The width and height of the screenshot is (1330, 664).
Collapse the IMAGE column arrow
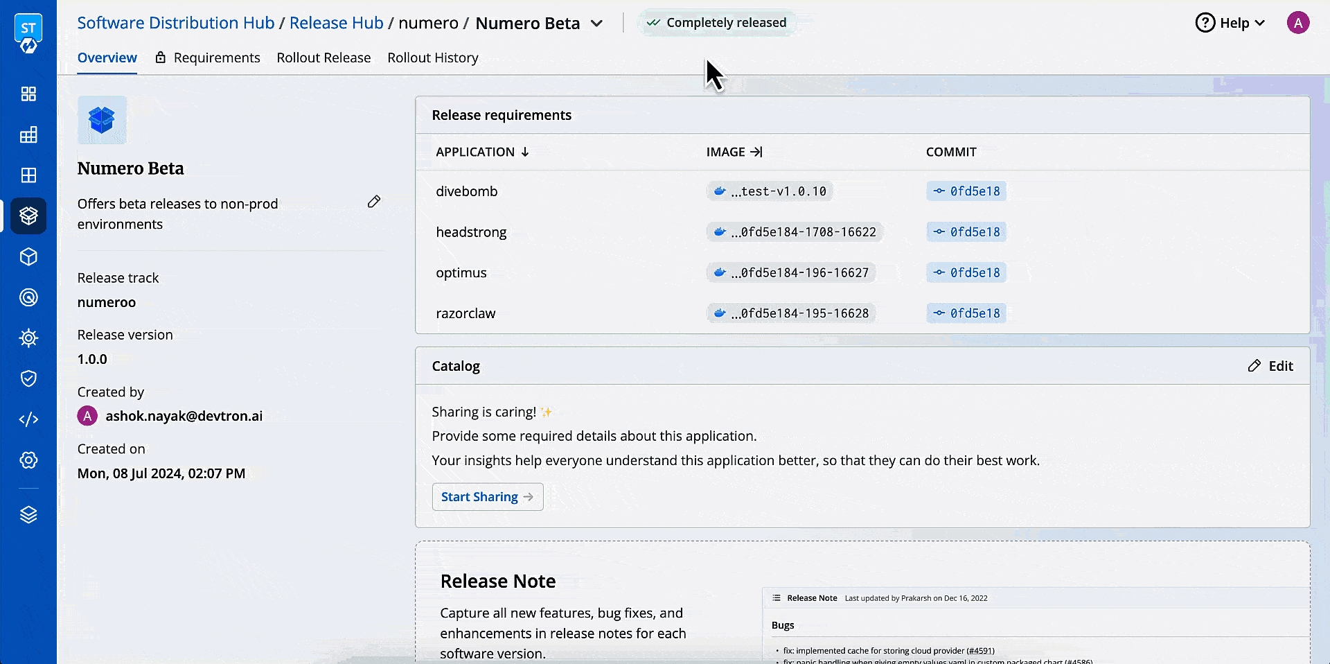point(756,152)
